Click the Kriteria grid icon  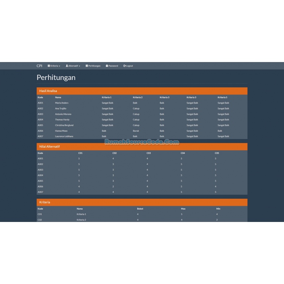pyautogui.click(x=49, y=66)
